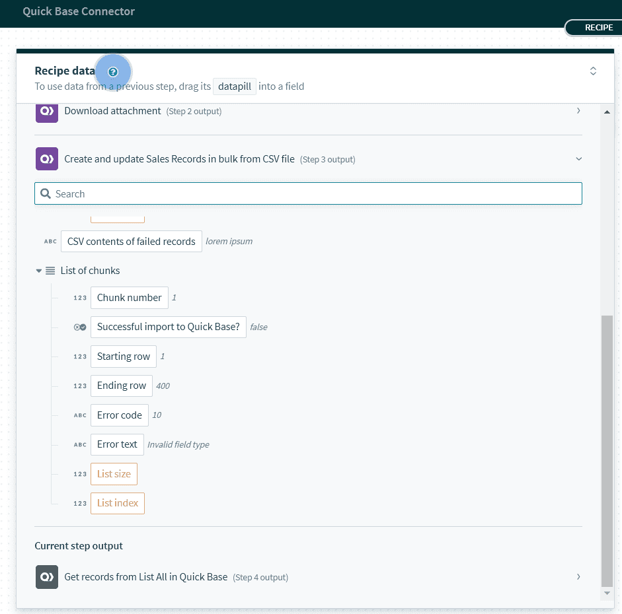Click the purple Quick Base icon for Step 3
622x614 pixels.
(x=46, y=159)
